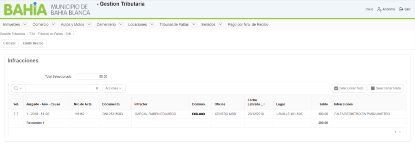Click acta number 116162 cell
The image size is (415, 153).
(x=80, y=114)
